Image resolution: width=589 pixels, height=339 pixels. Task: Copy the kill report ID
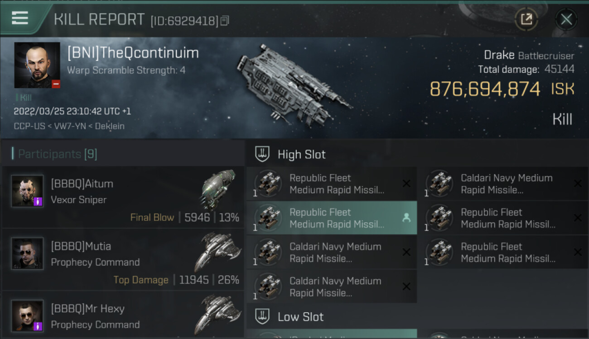click(225, 21)
